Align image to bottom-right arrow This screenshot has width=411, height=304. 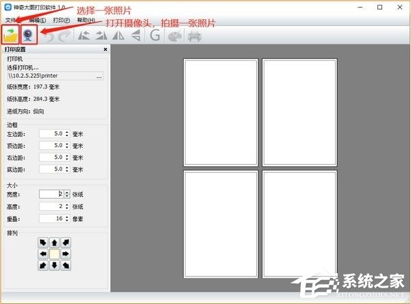tap(66, 266)
